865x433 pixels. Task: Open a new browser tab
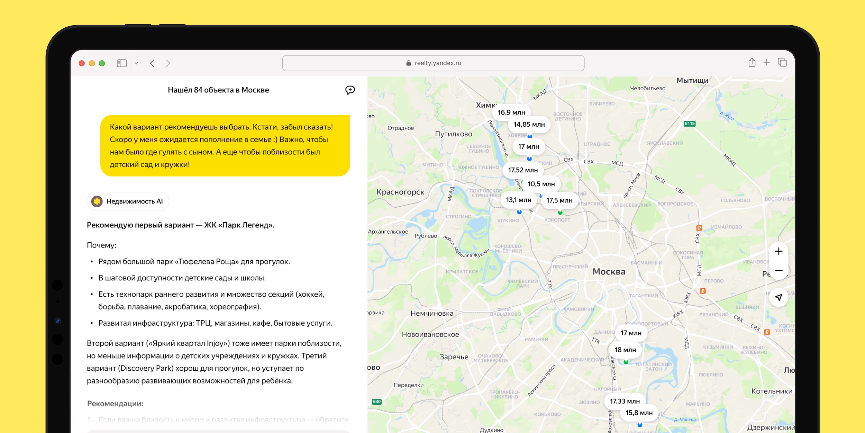pyautogui.click(x=767, y=63)
